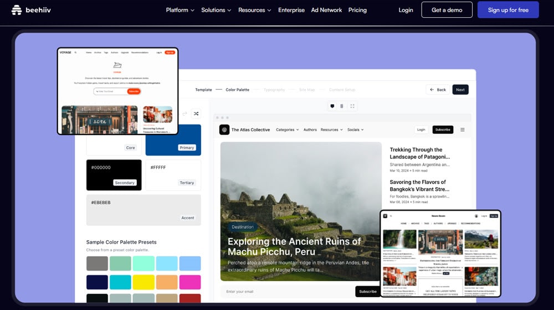Screen dimensions: 554x310
Task: Open News Room template hiker thumbnail
Action: pos(481,239)
